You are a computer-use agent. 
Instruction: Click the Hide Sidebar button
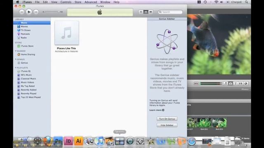coord(167,125)
